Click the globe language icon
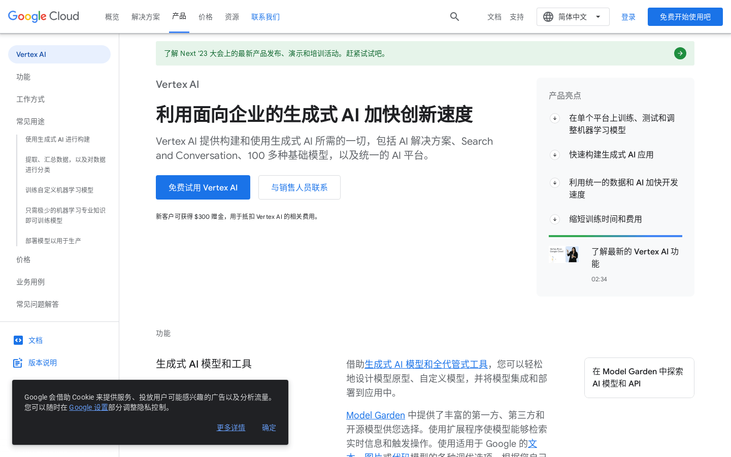 tap(548, 17)
